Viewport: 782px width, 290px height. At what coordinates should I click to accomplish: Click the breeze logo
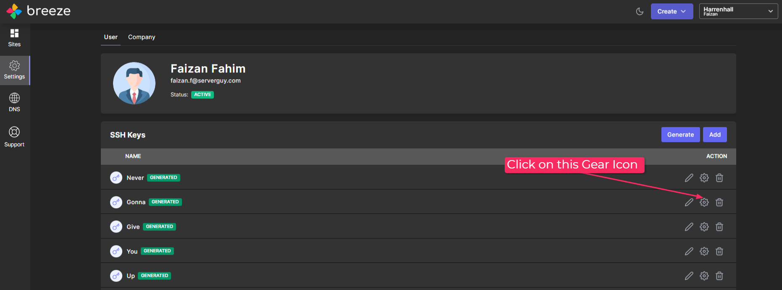click(x=38, y=11)
